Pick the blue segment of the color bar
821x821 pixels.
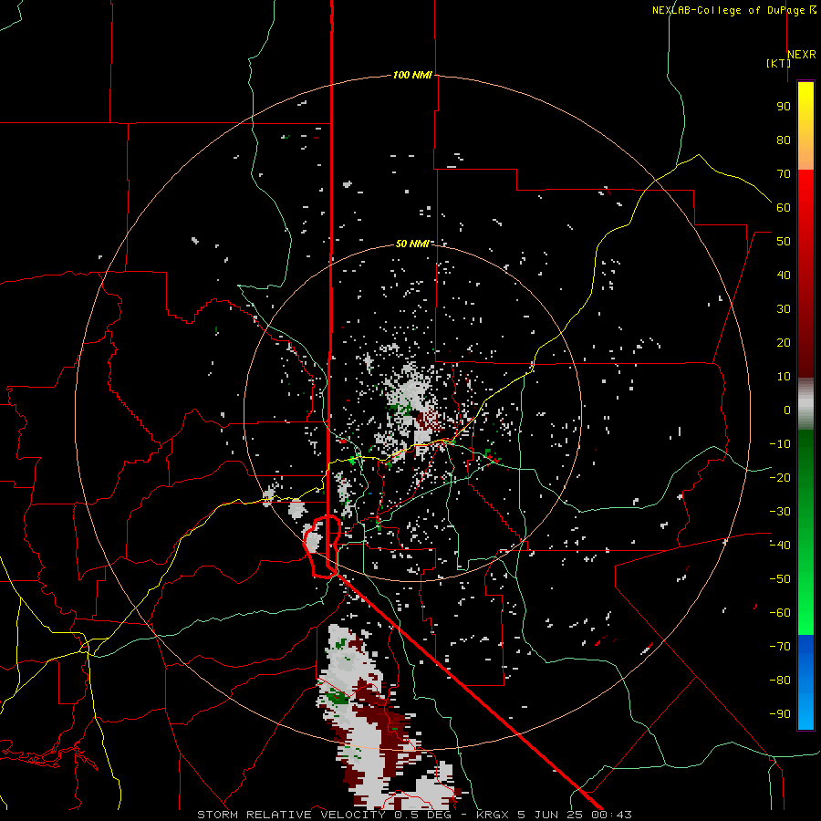[x=805, y=681]
